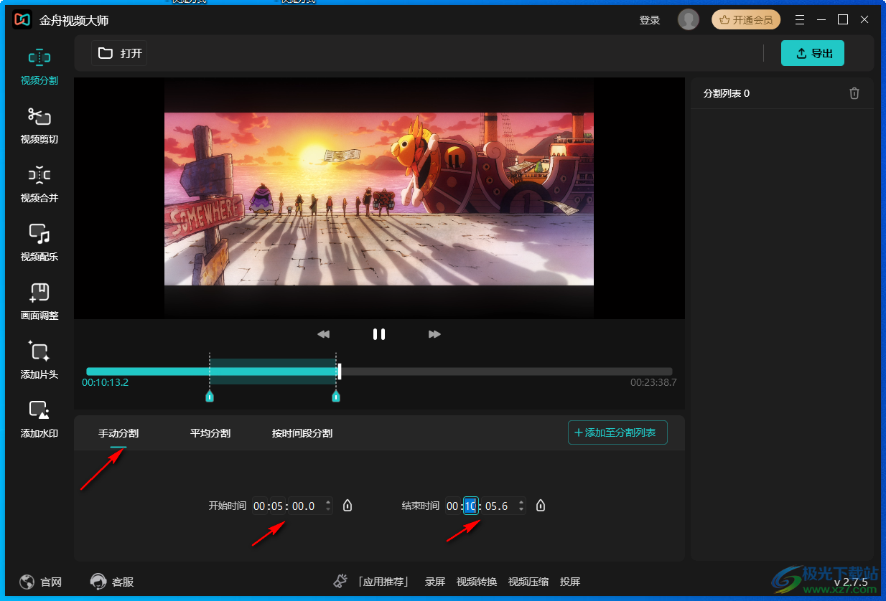886x601 pixels.
Task: Click the unplayed grey part of the timeline
Action: coord(507,372)
